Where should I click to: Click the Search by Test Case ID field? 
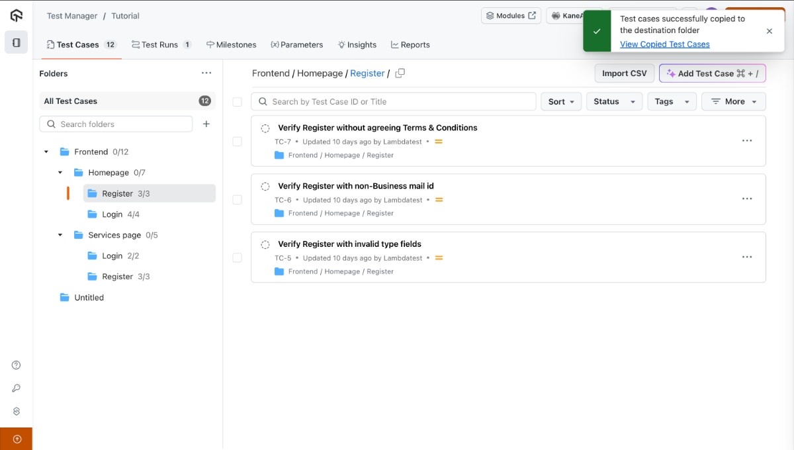(x=397, y=102)
